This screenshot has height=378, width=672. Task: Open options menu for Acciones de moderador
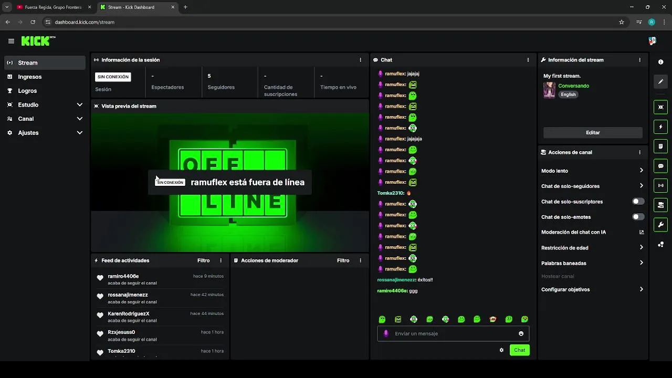point(360,260)
